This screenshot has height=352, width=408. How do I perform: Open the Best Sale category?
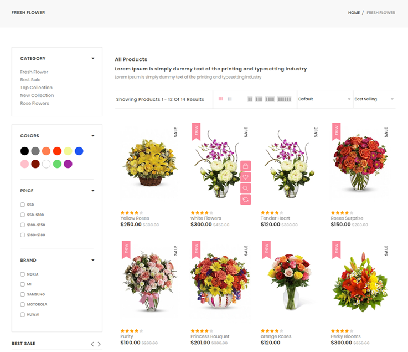pyautogui.click(x=30, y=80)
